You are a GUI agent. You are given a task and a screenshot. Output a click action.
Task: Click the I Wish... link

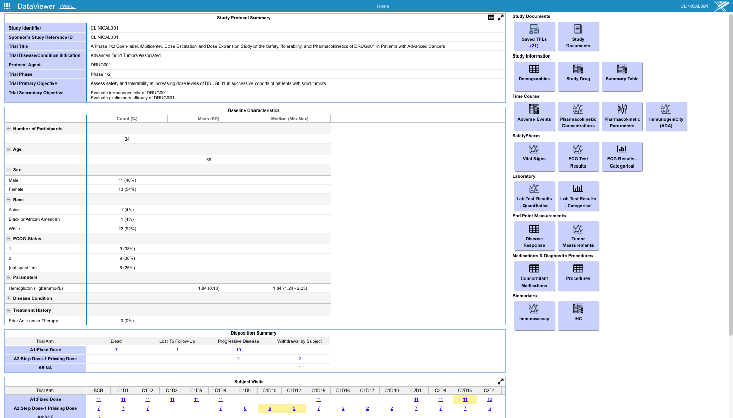pyautogui.click(x=67, y=6)
